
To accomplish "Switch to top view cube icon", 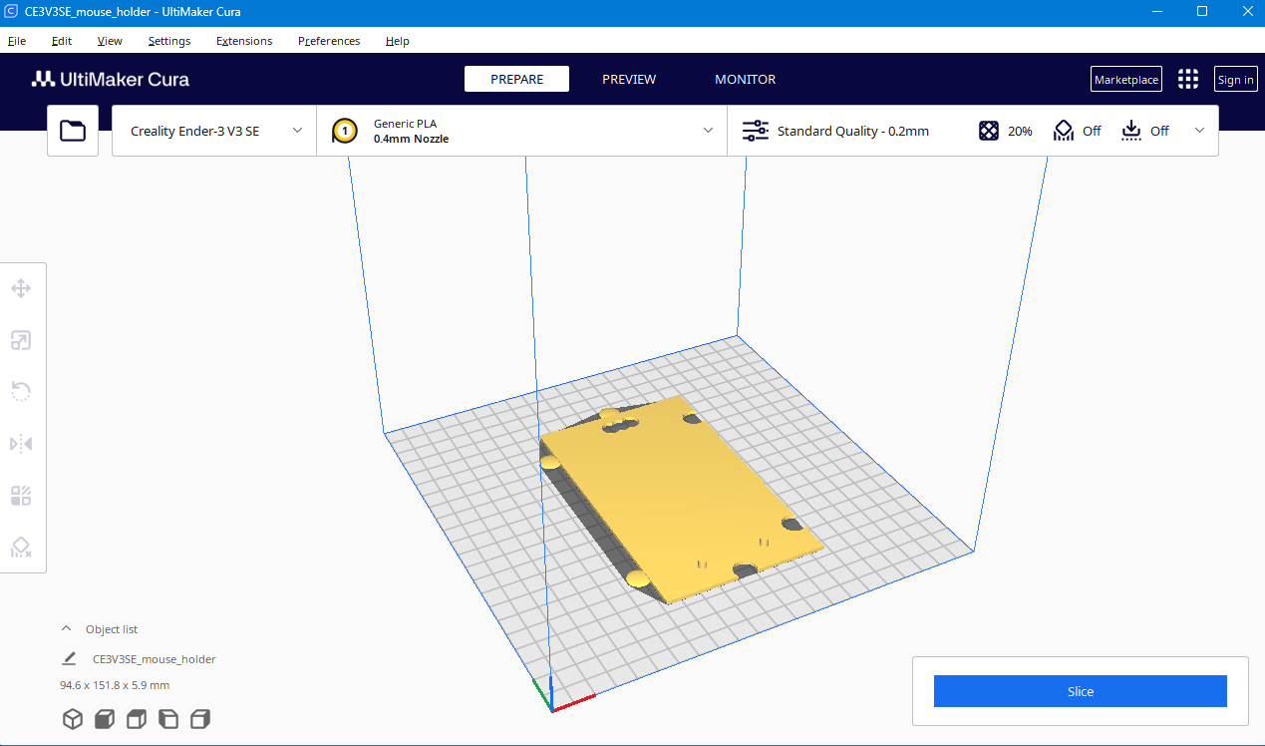I will 137,719.
